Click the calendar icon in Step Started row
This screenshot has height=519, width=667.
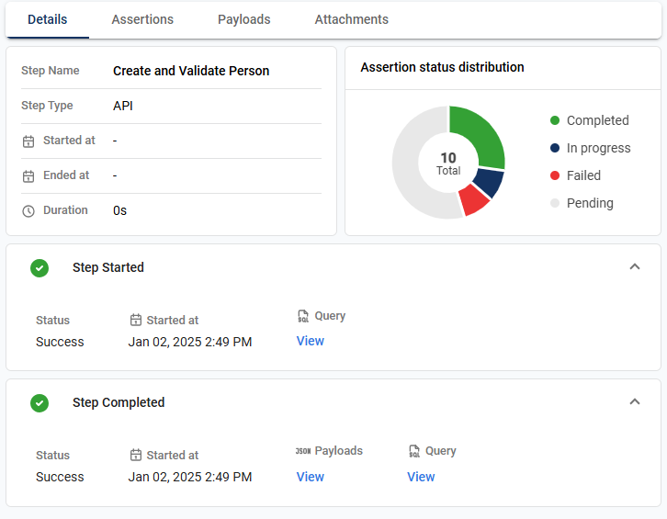click(x=136, y=321)
